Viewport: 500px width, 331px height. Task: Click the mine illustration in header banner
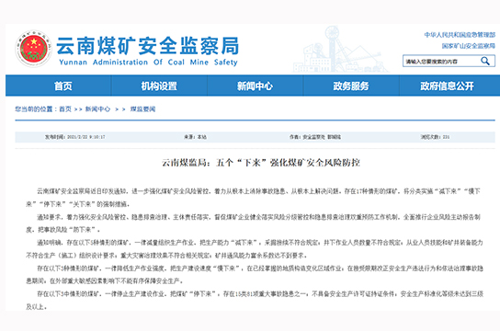pyautogui.click(x=341, y=50)
